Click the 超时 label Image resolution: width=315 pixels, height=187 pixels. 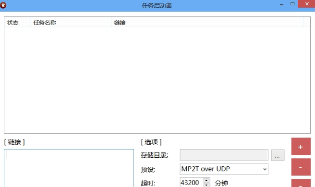click(x=148, y=183)
